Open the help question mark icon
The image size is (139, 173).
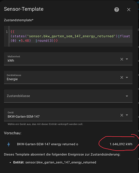117,10
